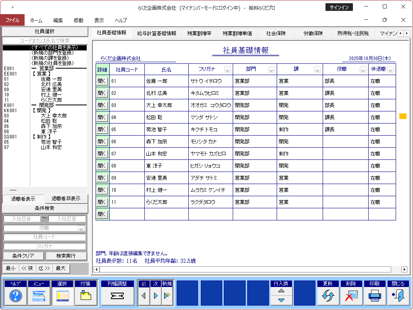Toggle 退職者表示 to show retired employees
The width and height of the screenshot is (413, 310).
[x=23, y=199]
